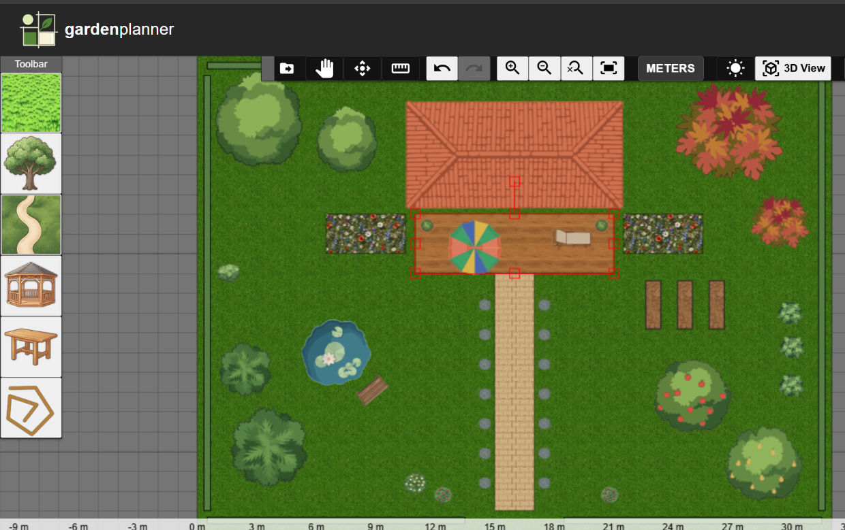This screenshot has width=845, height=530.
Task: Click the open/load plan folder icon
Action: tap(287, 68)
